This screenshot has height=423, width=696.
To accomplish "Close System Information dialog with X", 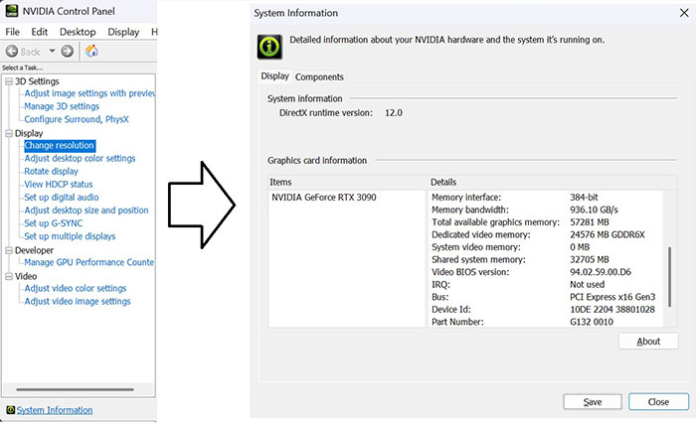I will [684, 13].
